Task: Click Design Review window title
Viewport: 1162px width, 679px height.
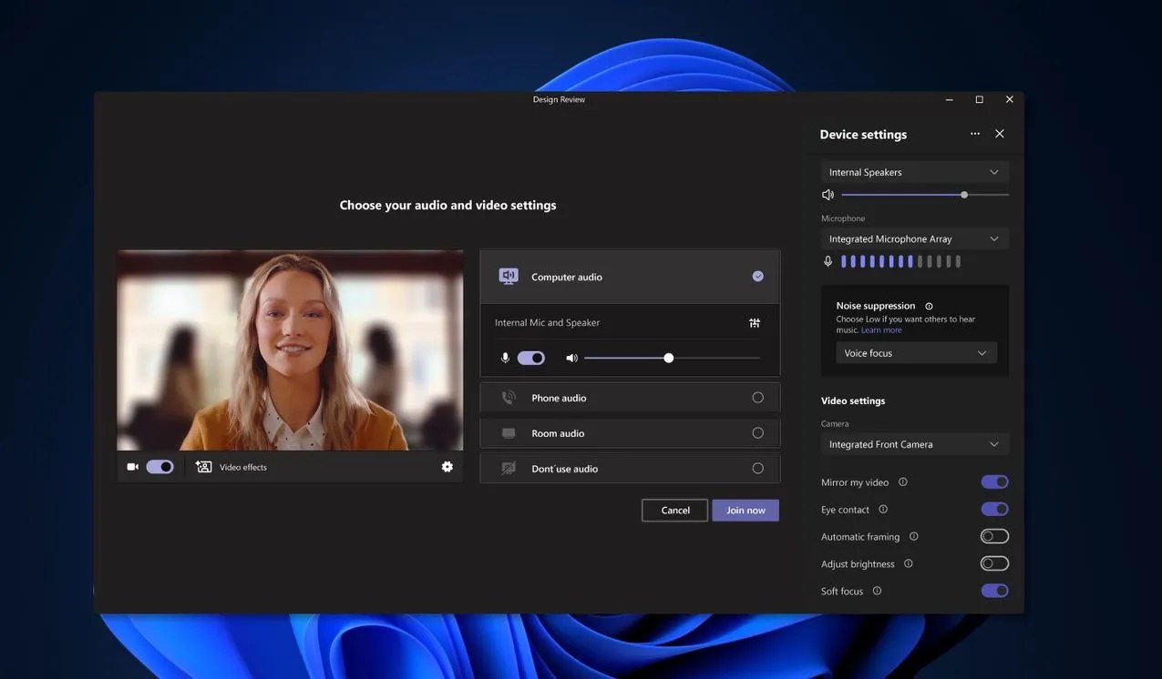Action: [x=559, y=100]
